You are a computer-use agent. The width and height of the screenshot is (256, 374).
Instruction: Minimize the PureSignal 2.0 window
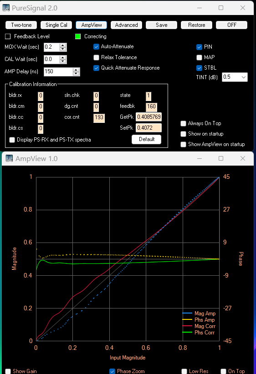pos(200,8)
